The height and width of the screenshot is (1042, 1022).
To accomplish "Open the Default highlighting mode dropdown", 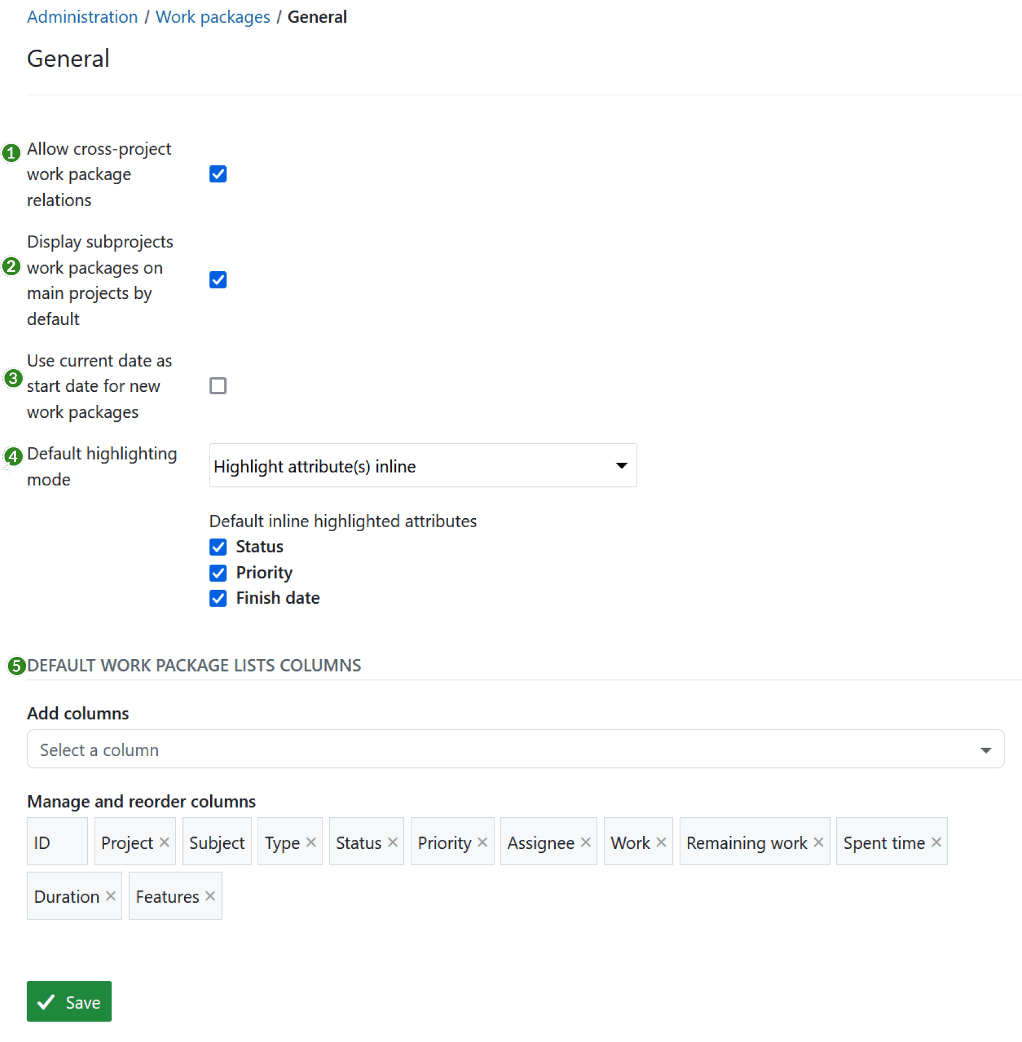I will [422, 465].
